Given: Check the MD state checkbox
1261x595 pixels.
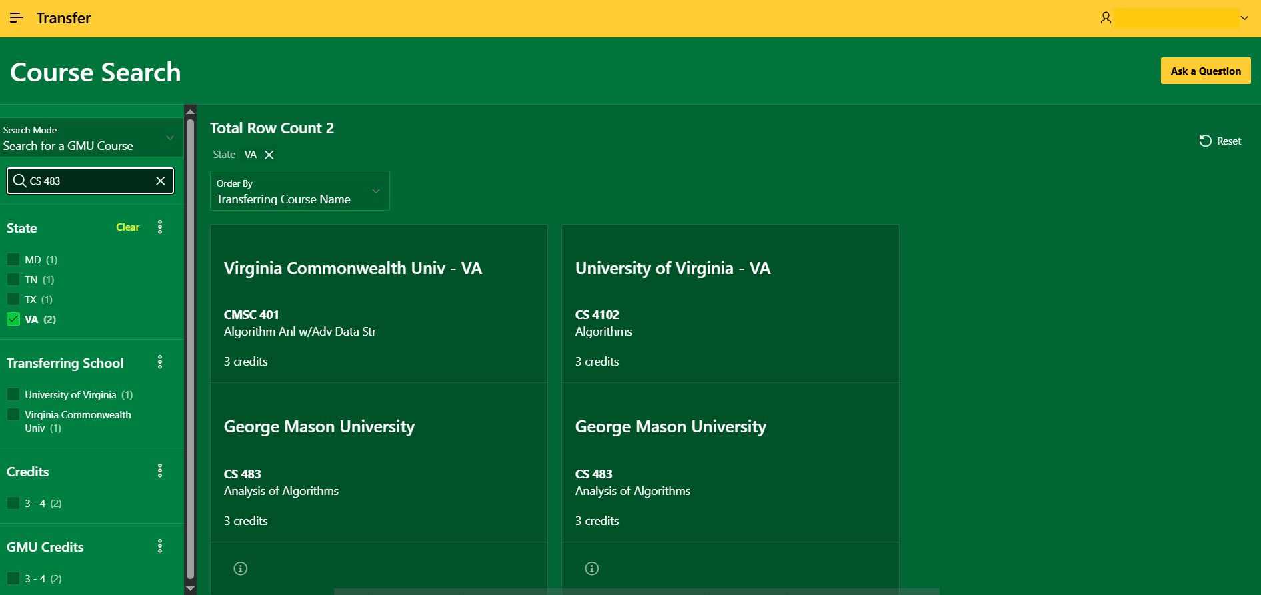Looking at the screenshot, I should point(13,259).
